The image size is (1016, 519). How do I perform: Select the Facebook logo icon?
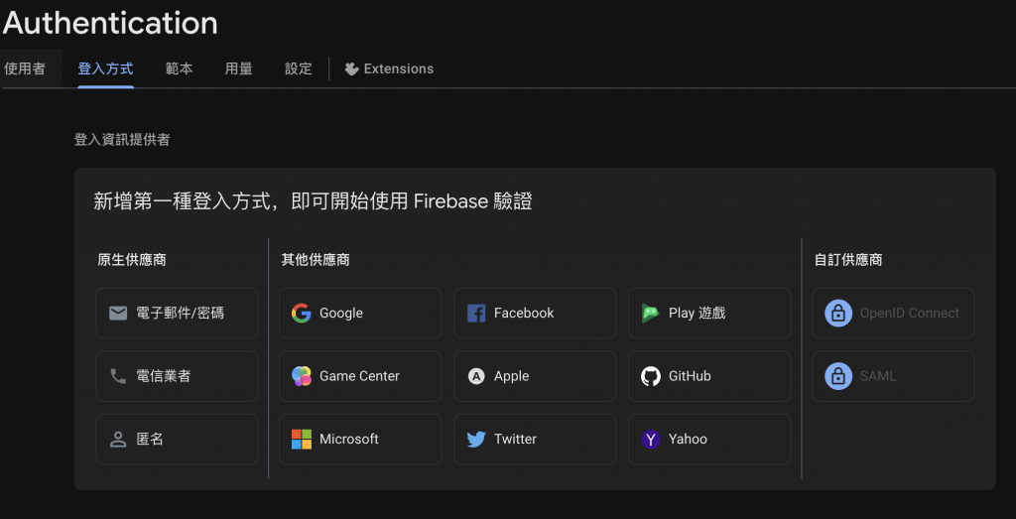pyautogui.click(x=476, y=314)
